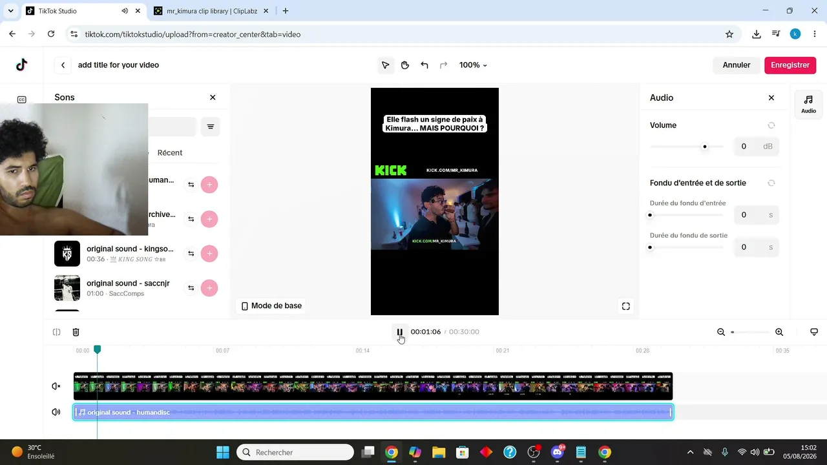This screenshot has height=465, width=827.
Task: Click Annuler to cancel editing
Action: coord(737,65)
